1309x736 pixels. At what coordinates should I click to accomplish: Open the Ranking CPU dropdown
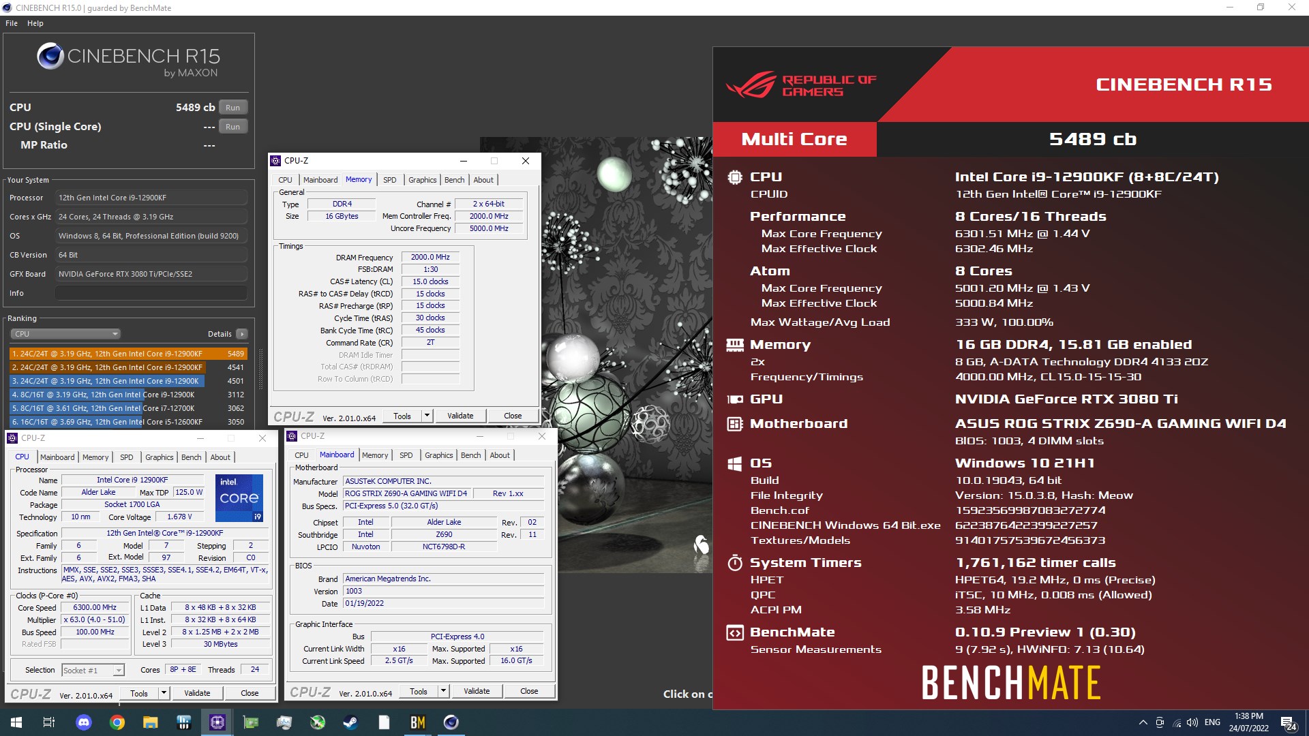click(65, 334)
